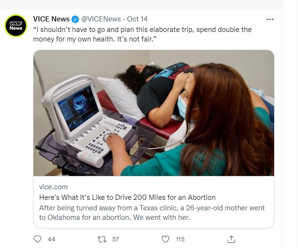Viewport: 298px width, 248px height.
Task: Click the @VICENews handle
Action: (101, 19)
